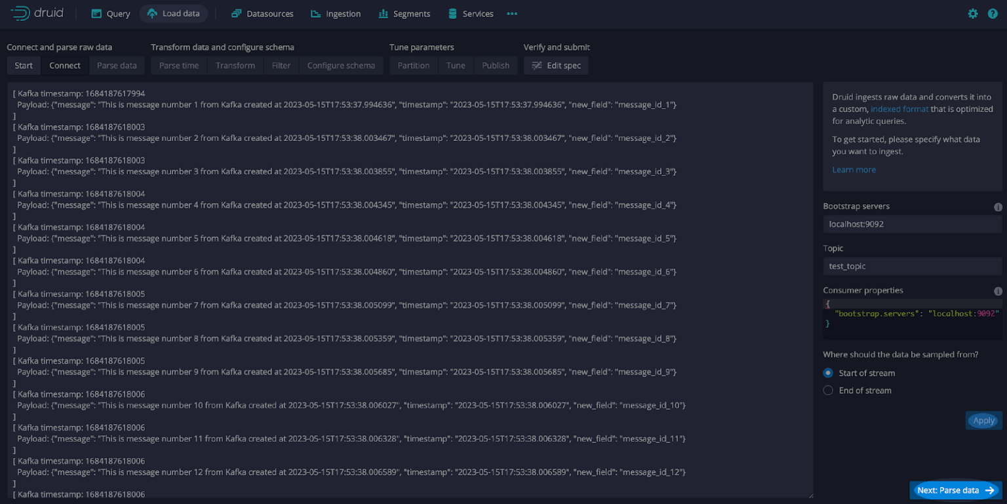Open the Edit spec step
The width and height of the screenshot is (1007, 504).
coord(556,66)
